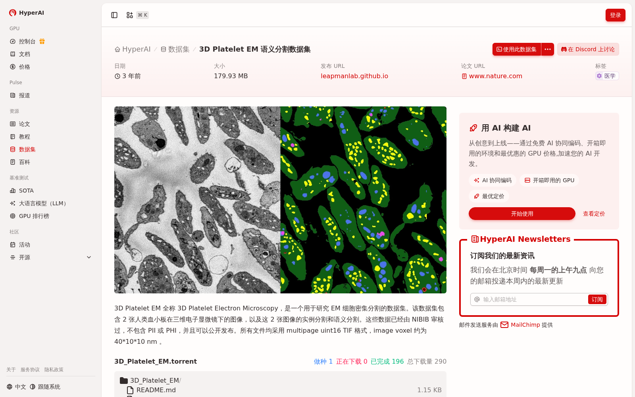Screen dimensions: 635x397
Task: Click 隐私政策 footer link
Action: click(x=54, y=370)
